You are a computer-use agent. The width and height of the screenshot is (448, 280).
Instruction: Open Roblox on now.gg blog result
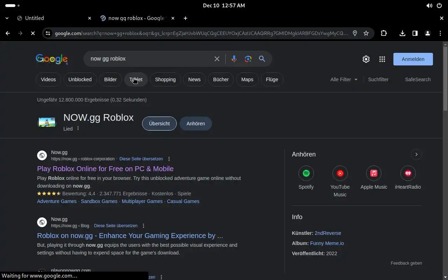(130, 236)
